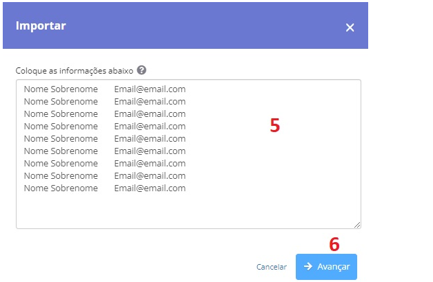Click the arrow icon inside Avançar

308,266
